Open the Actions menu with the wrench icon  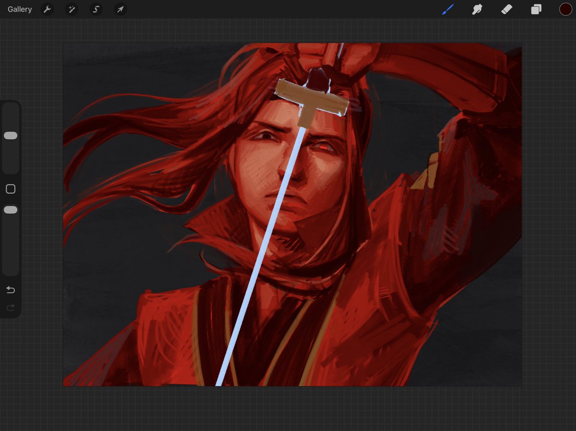pyautogui.click(x=47, y=9)
